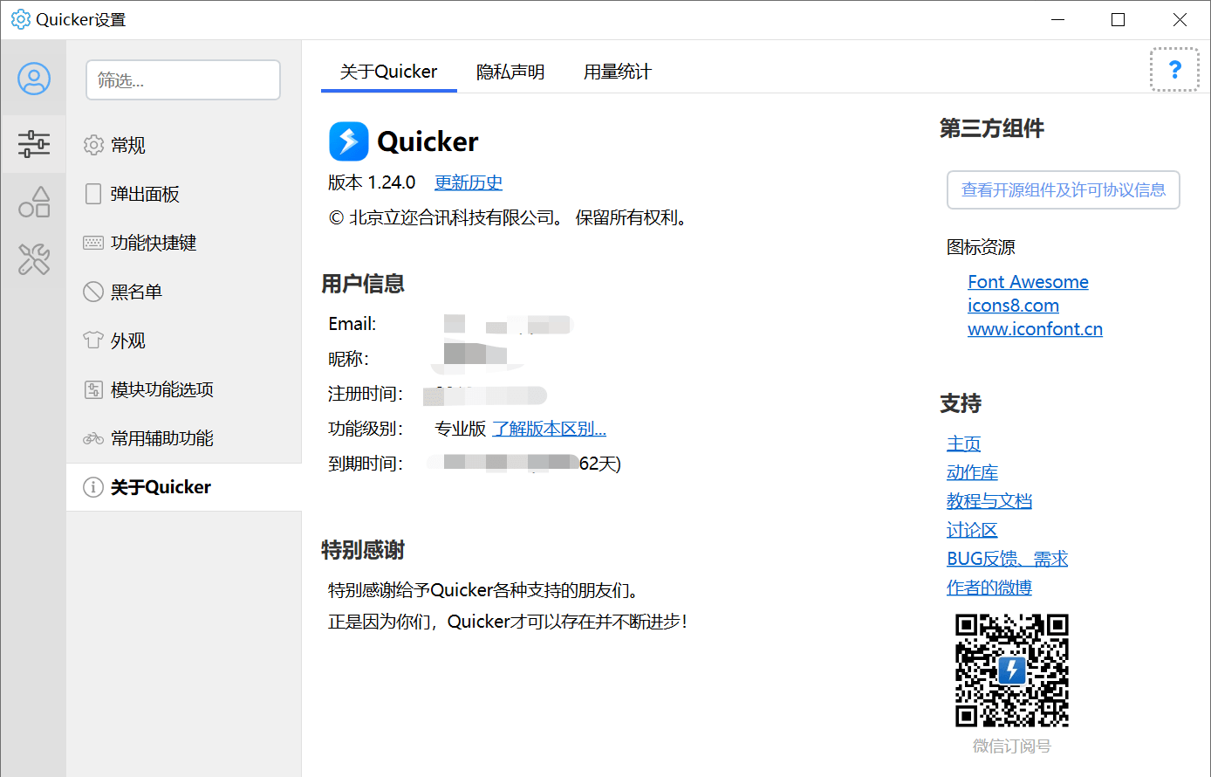Click 查看开源组件及许可协议信息 button
The height and width of the screenshot is (777, 1211).
coord(1064,189)
